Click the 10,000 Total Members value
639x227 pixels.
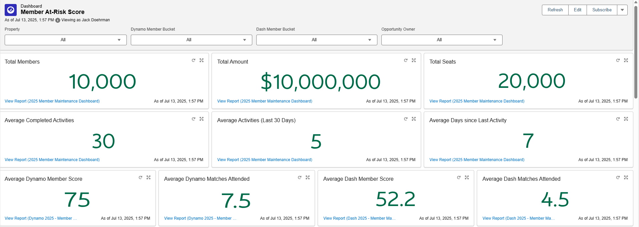102,82
